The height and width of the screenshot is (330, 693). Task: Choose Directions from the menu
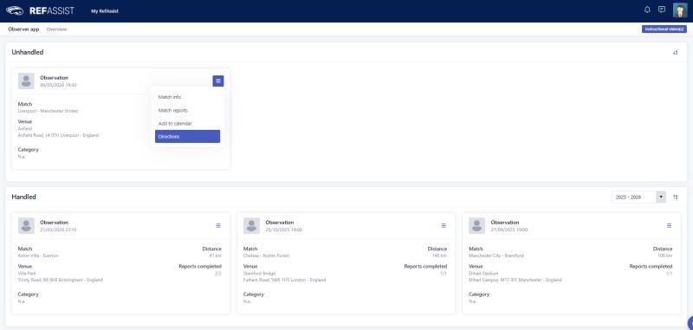(x=187, y=137)
